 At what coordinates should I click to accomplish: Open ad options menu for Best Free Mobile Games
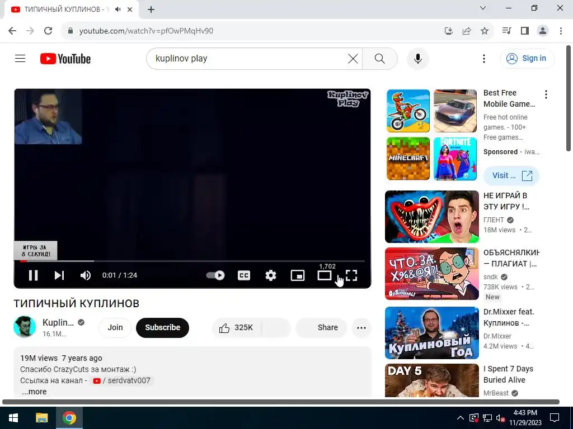coord(546,94)
